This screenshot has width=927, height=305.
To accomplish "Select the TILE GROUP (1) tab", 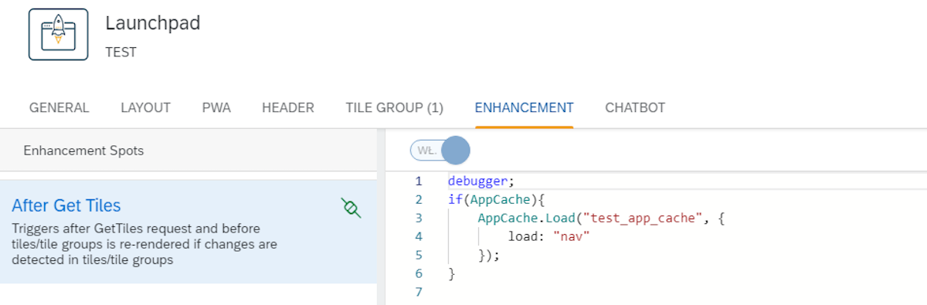I will 395,108.
